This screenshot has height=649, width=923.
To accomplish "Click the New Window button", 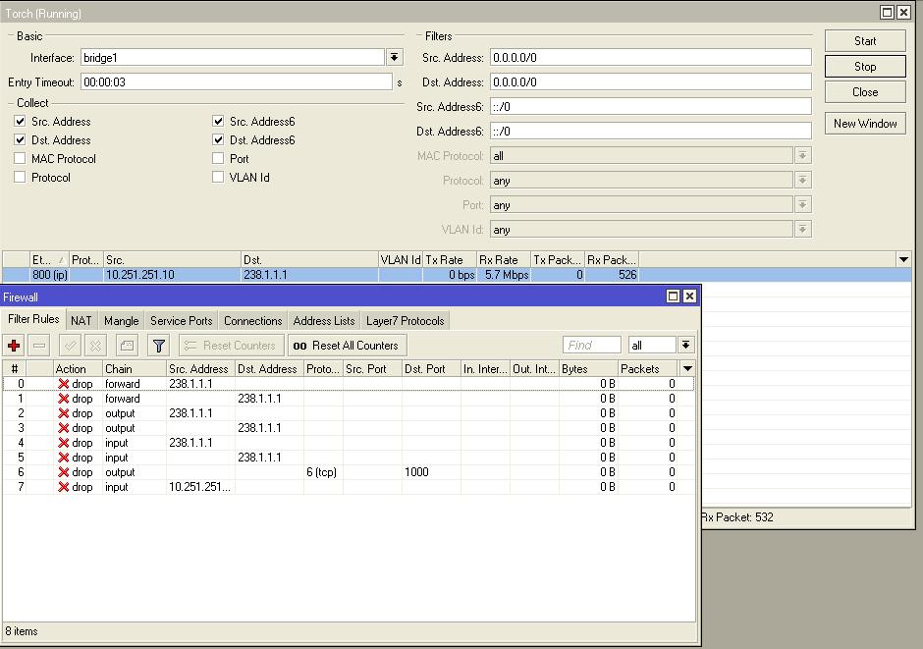I will click(x=865, y=124).
